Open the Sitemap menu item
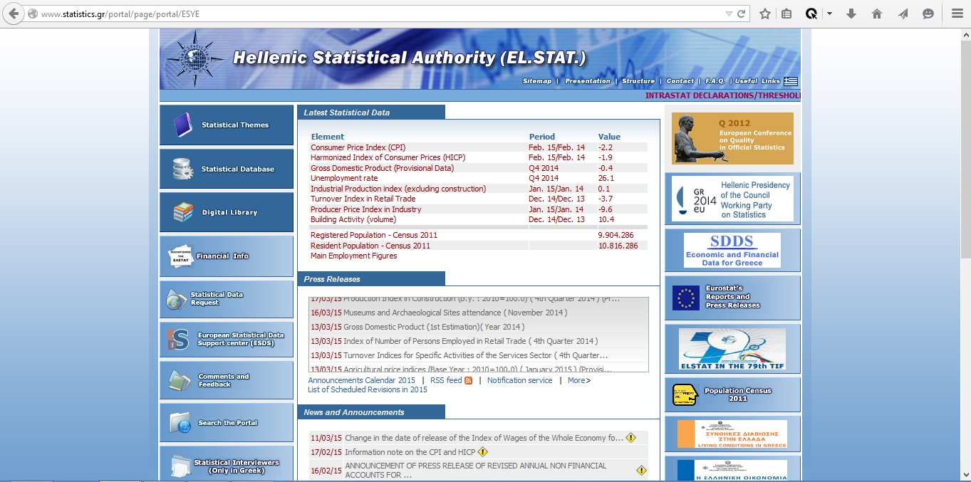The image size is (971, 482). [537, 81]
